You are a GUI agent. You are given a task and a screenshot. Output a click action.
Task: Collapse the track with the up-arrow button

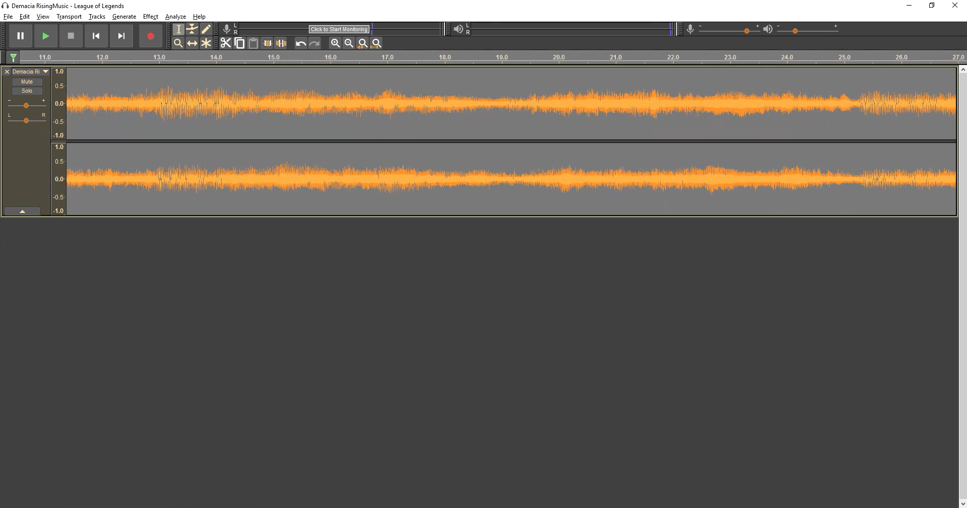pyautogui.click(x=22, y=211)
